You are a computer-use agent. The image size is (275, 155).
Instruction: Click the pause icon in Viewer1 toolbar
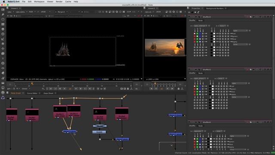(x=124, y=12)
